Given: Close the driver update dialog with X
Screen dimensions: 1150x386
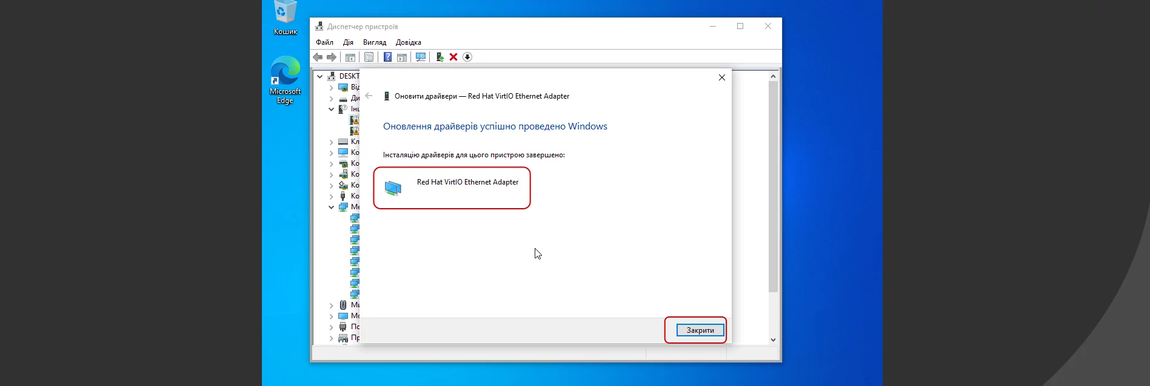Looking at the screenshot, I should tap(721, 77).
